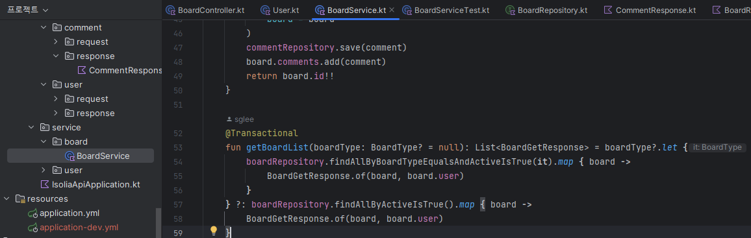Open application.yml in the project tree
Image resolution: width=751 pixels, height=238 pixels.
(70, 213)
